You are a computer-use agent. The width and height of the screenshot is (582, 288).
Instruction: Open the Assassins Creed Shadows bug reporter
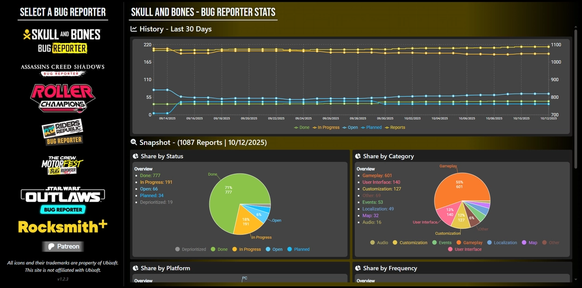[x=63, y=70]
